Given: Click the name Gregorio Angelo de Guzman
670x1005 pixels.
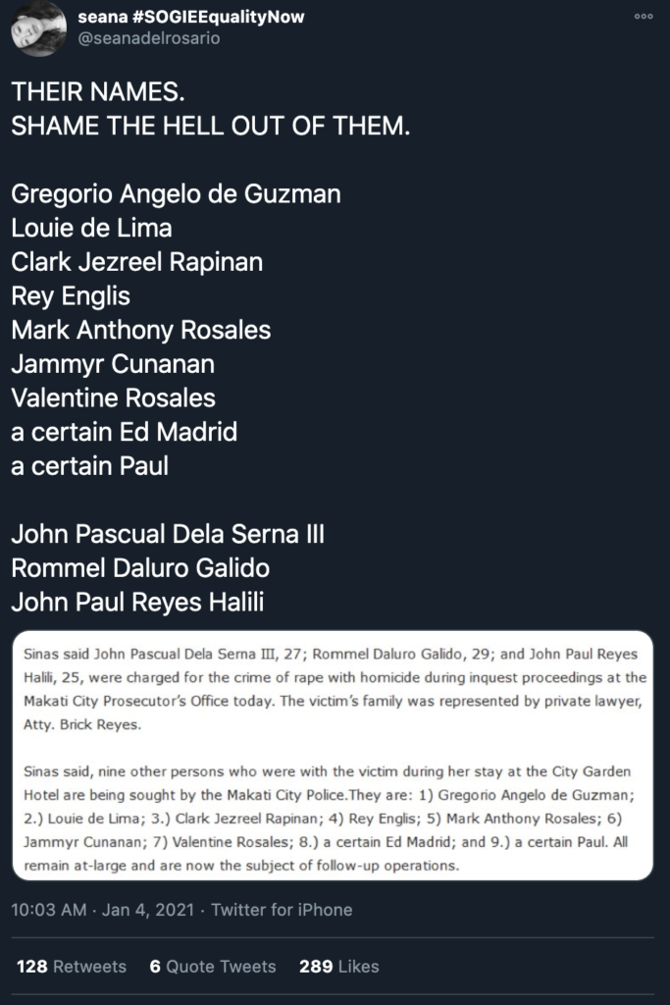Looking at the screenshot, I should pyautogui.click(x=177, y=194).
